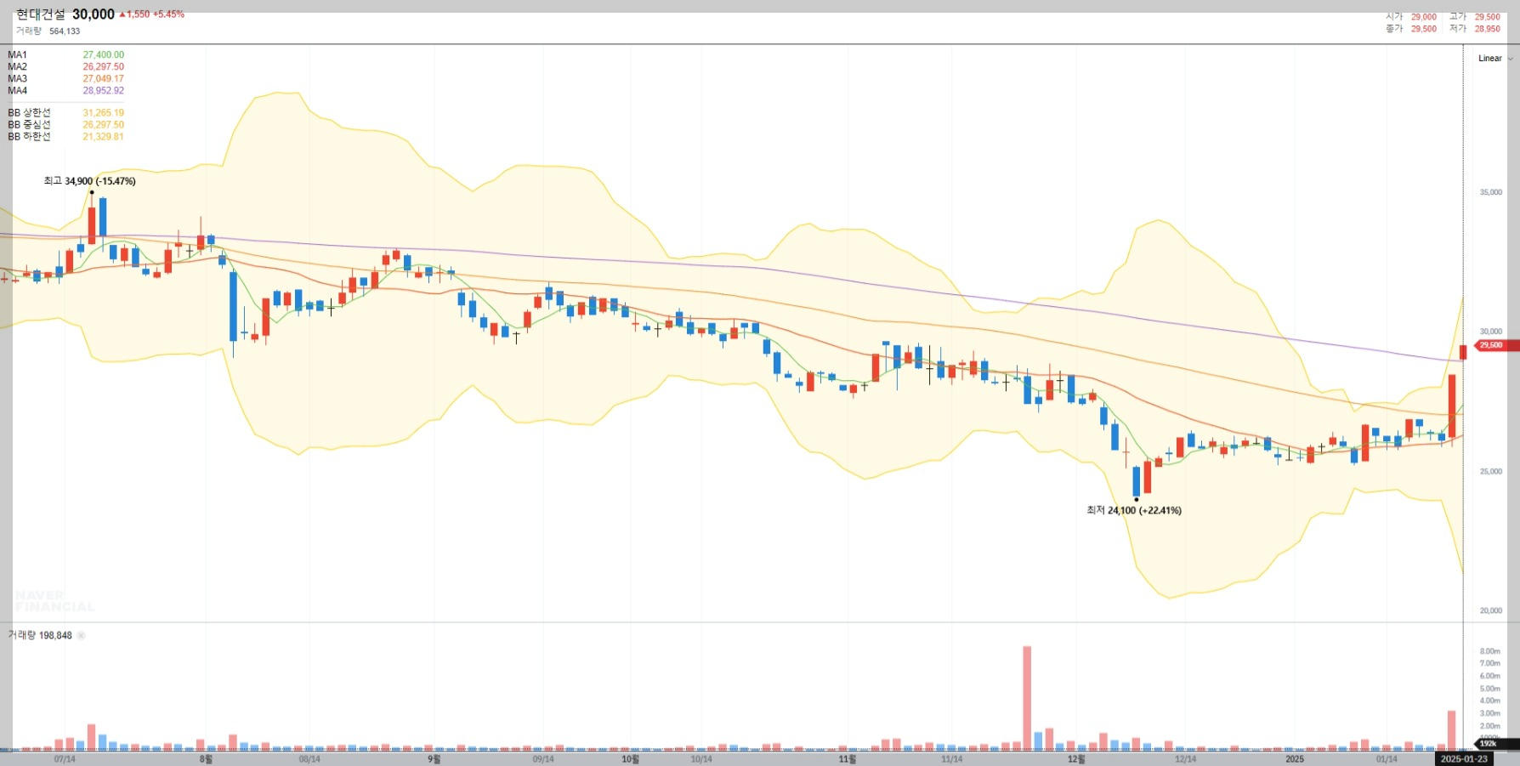Click the tallest volume bar in late November
This screenshot has height=766, width=1520.
point(1027,698)
